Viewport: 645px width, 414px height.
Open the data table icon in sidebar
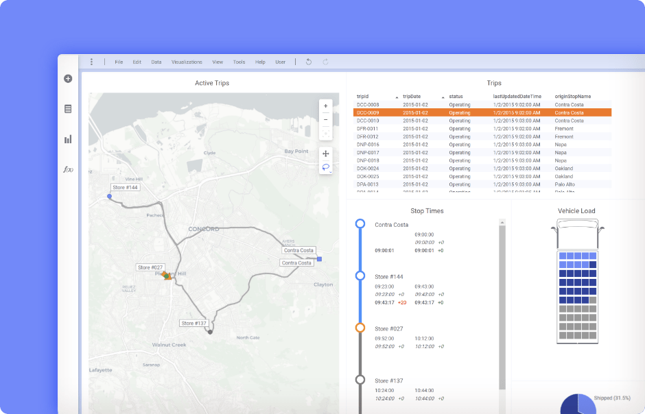(68, 109)
